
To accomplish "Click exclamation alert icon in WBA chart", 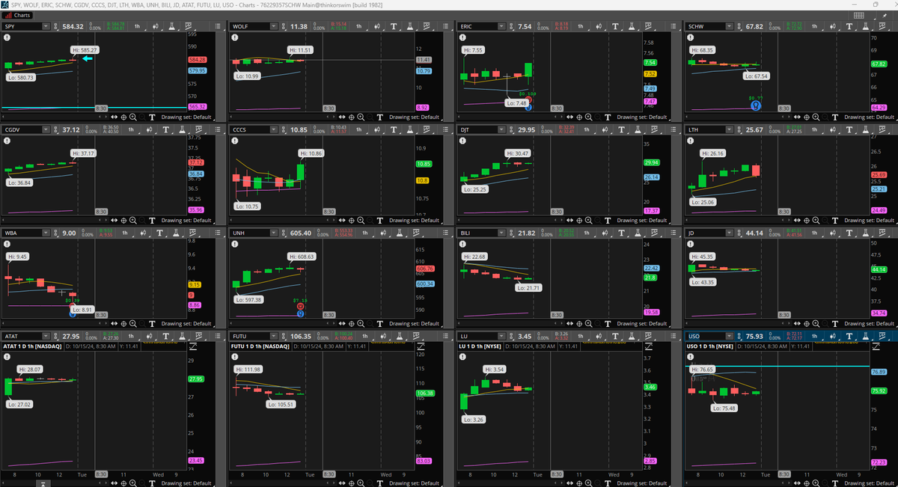I will point(7,243).
